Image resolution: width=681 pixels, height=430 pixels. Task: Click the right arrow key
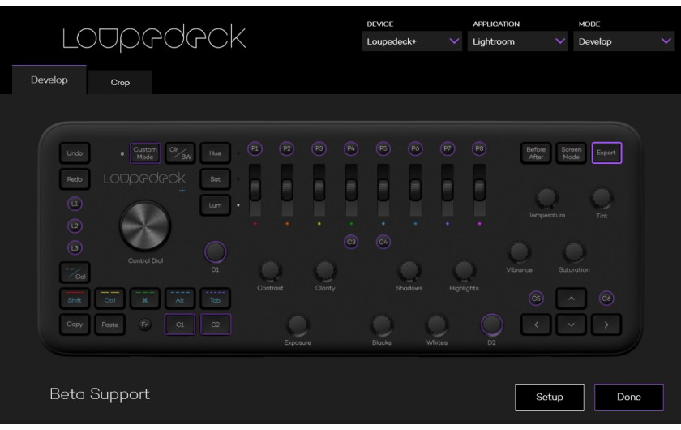point(606,325)
